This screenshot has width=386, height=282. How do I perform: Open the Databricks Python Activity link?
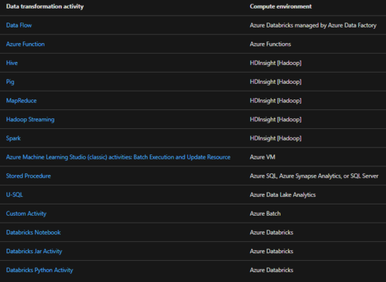(x=40, y=270)
